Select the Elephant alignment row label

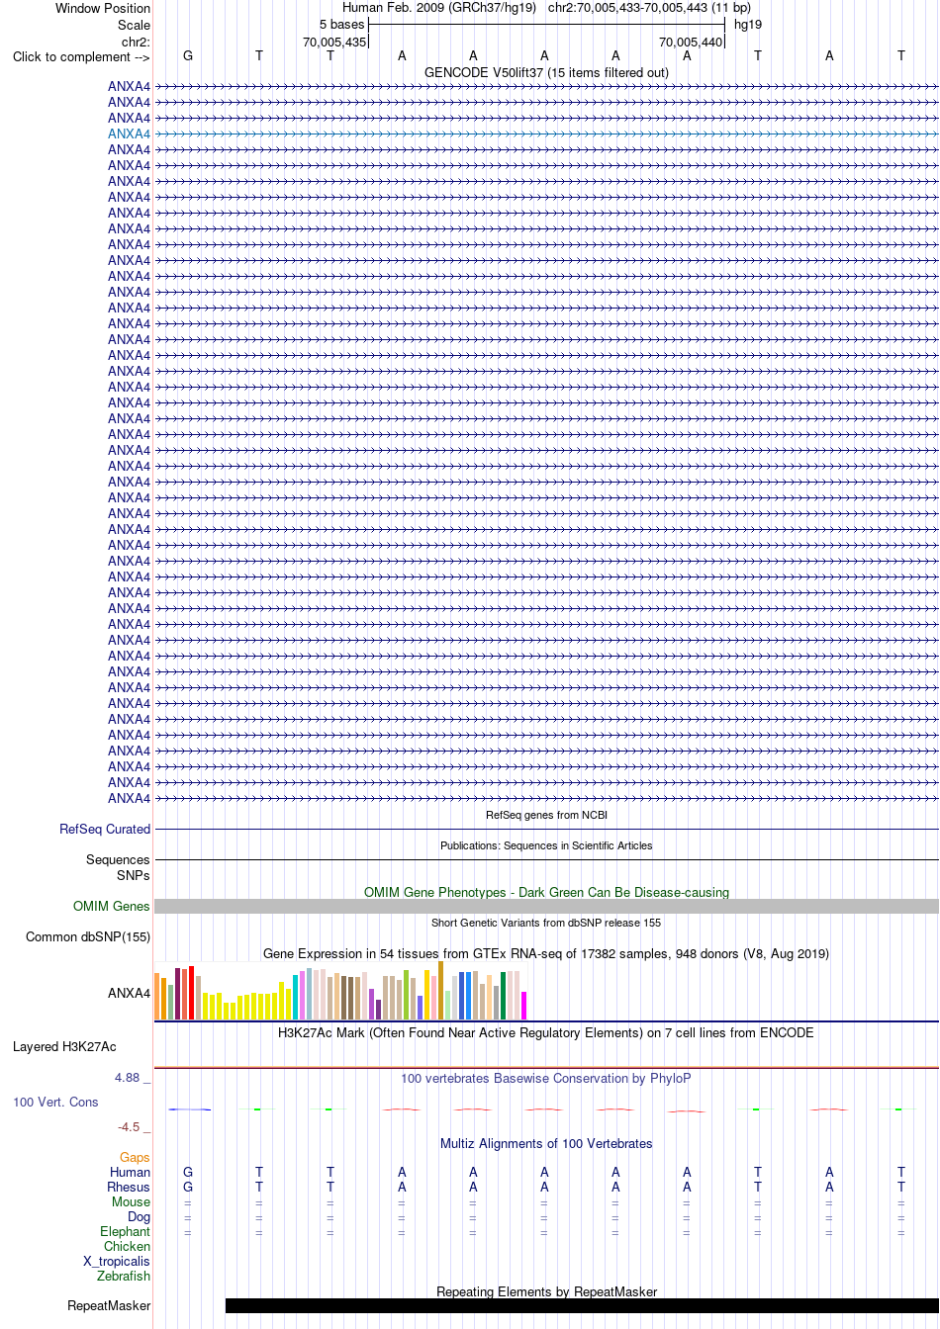126,1231
